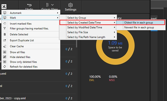Choose Newest file in each group
Viewport: 167px width, 101px height.
141,27
